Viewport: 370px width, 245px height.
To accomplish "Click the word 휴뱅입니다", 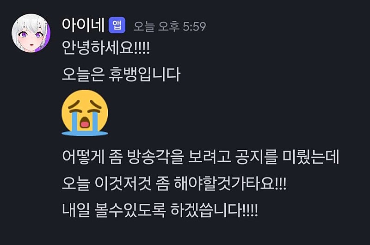I will click(145, 74).
